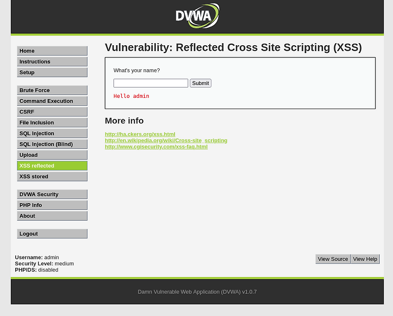393x316 pixels.
Task: Select the Brute Force module
Action: (x=52, y=90)
